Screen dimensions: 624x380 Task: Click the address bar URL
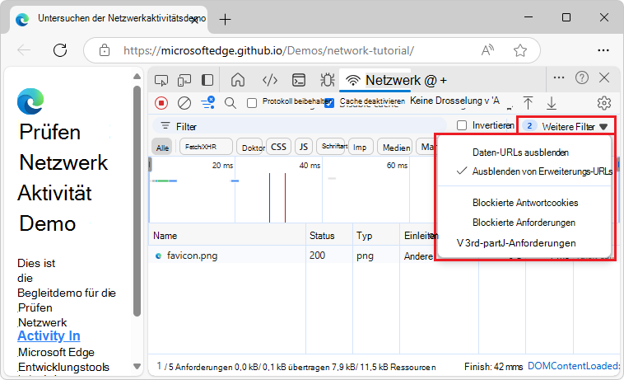coord(268,50)
